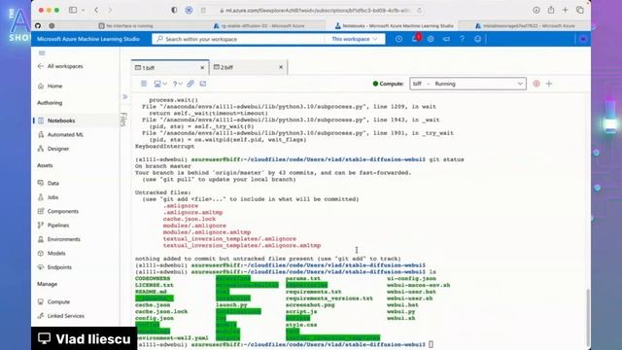The width and height of the screenshot is (622, 350).
Task: Open Models in the sidebar
Action: 56,253
